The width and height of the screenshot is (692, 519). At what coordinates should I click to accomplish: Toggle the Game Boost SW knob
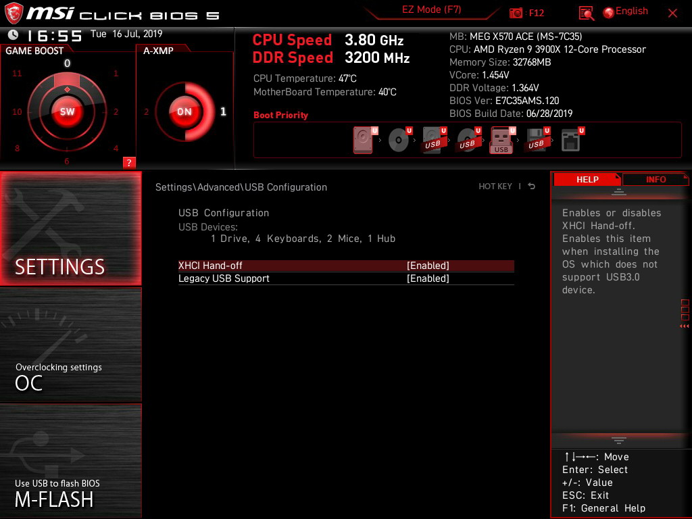tap(67, 112)
